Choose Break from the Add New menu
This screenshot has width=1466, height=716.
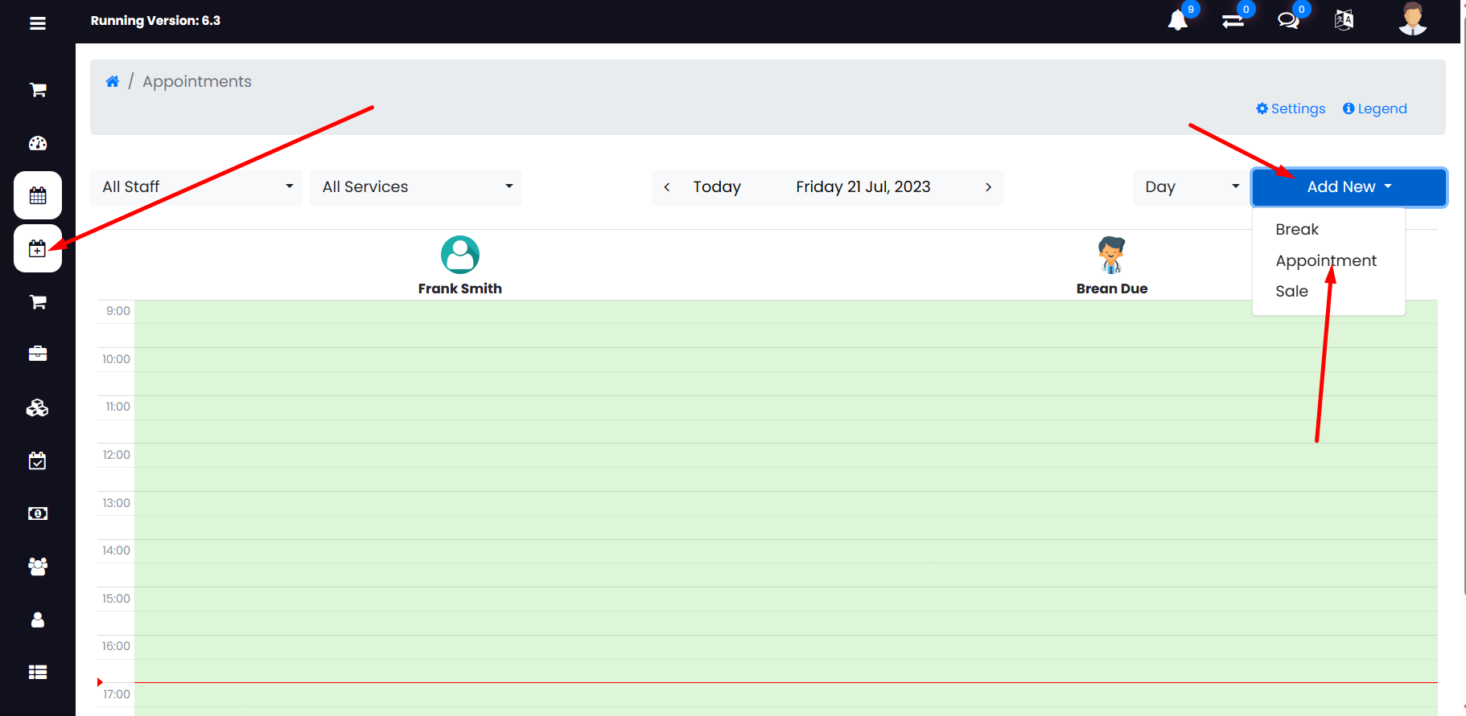point(1296,230)
